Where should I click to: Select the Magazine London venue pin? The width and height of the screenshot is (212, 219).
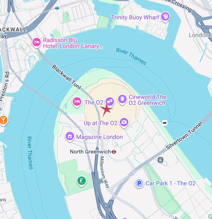click(69, 136)
